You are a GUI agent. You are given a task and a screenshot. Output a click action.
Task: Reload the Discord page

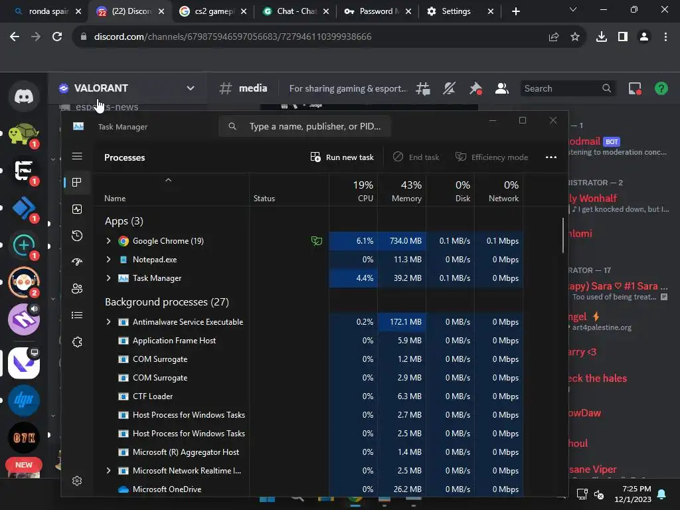[57, 37]
